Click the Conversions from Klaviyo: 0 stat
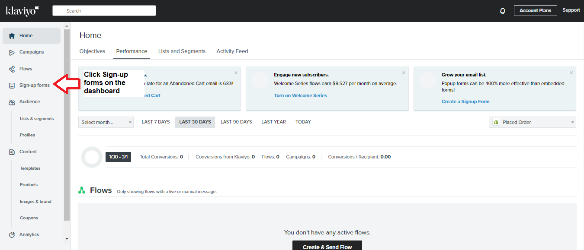 pyautogui.click(x=225, y=157)
